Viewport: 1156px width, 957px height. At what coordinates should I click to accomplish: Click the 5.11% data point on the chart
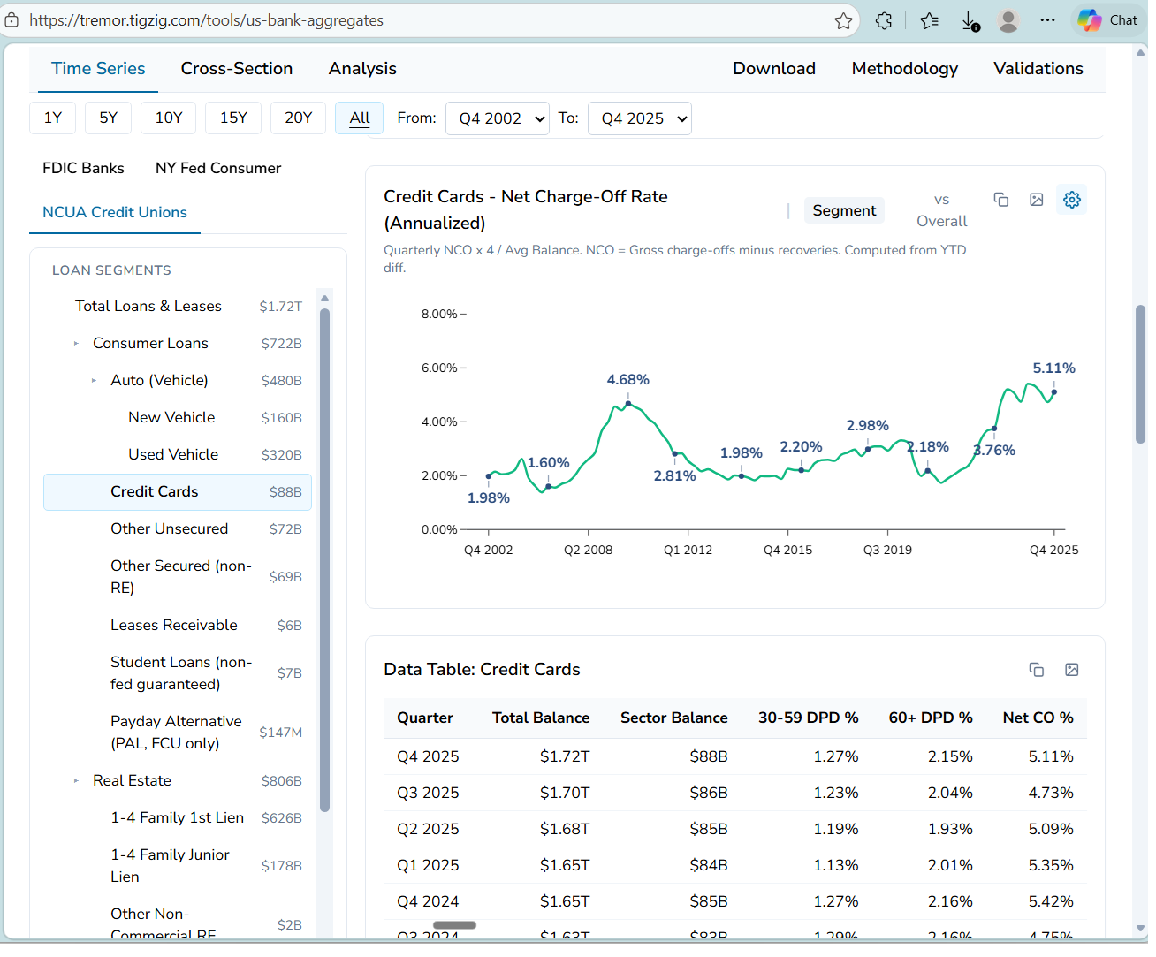coord(1054,391)
